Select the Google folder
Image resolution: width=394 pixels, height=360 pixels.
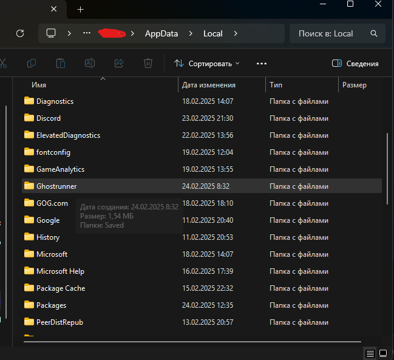pyautogui.click(x=202, y=220)
